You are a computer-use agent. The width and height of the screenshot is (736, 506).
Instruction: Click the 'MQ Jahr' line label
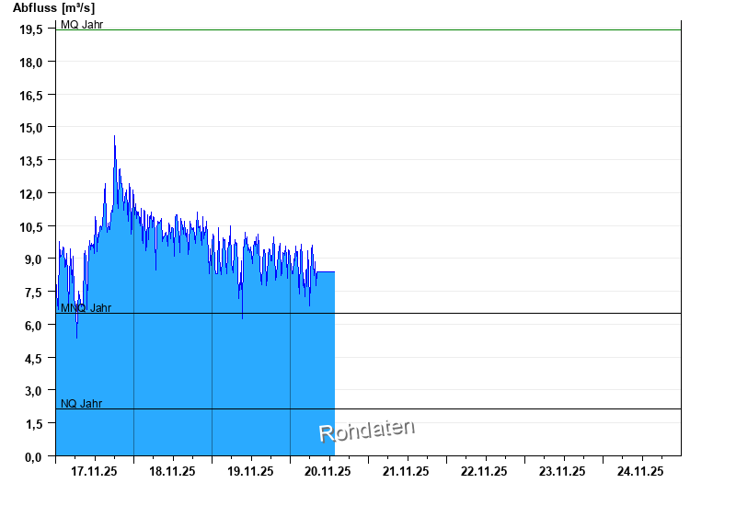[82, 25]
